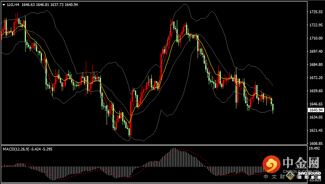Screen dimensions: 325x184
Task: Click the orange swirl CNGOLD logo icon
Action: click(x=271, y=164)
